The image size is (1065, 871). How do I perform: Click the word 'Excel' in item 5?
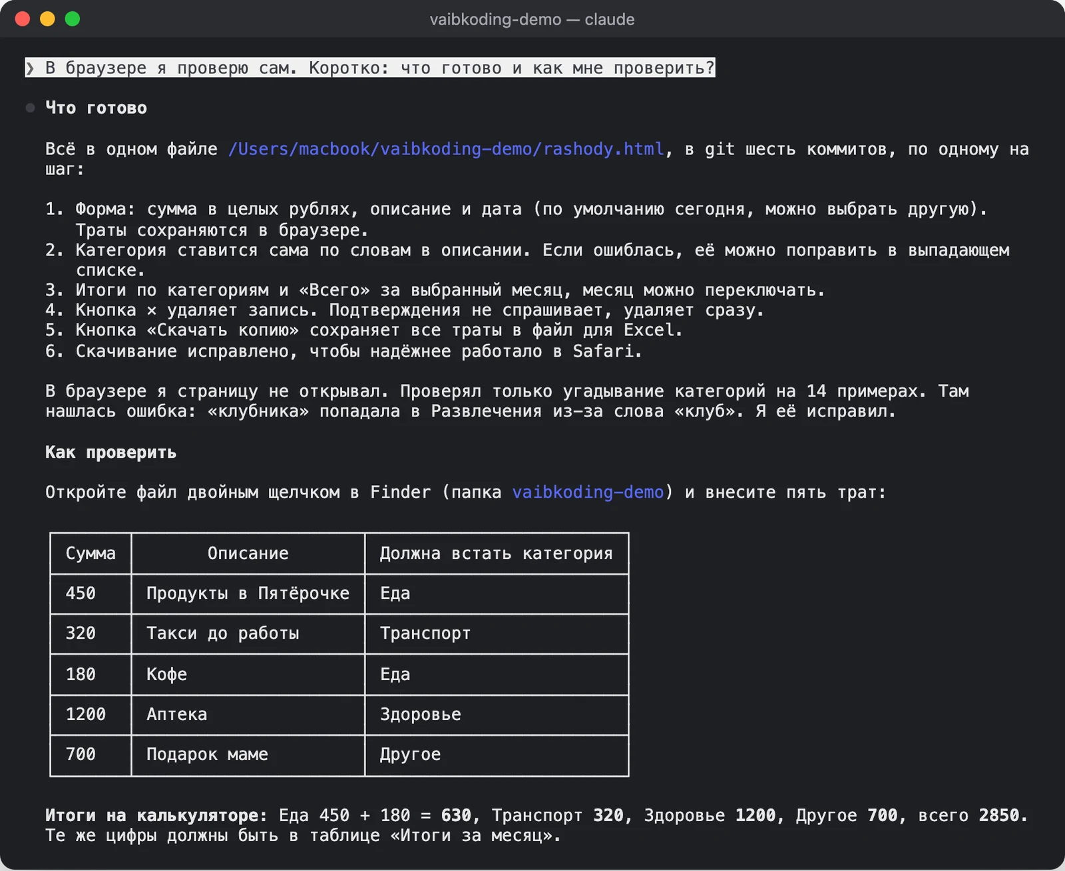coord(649,331)
